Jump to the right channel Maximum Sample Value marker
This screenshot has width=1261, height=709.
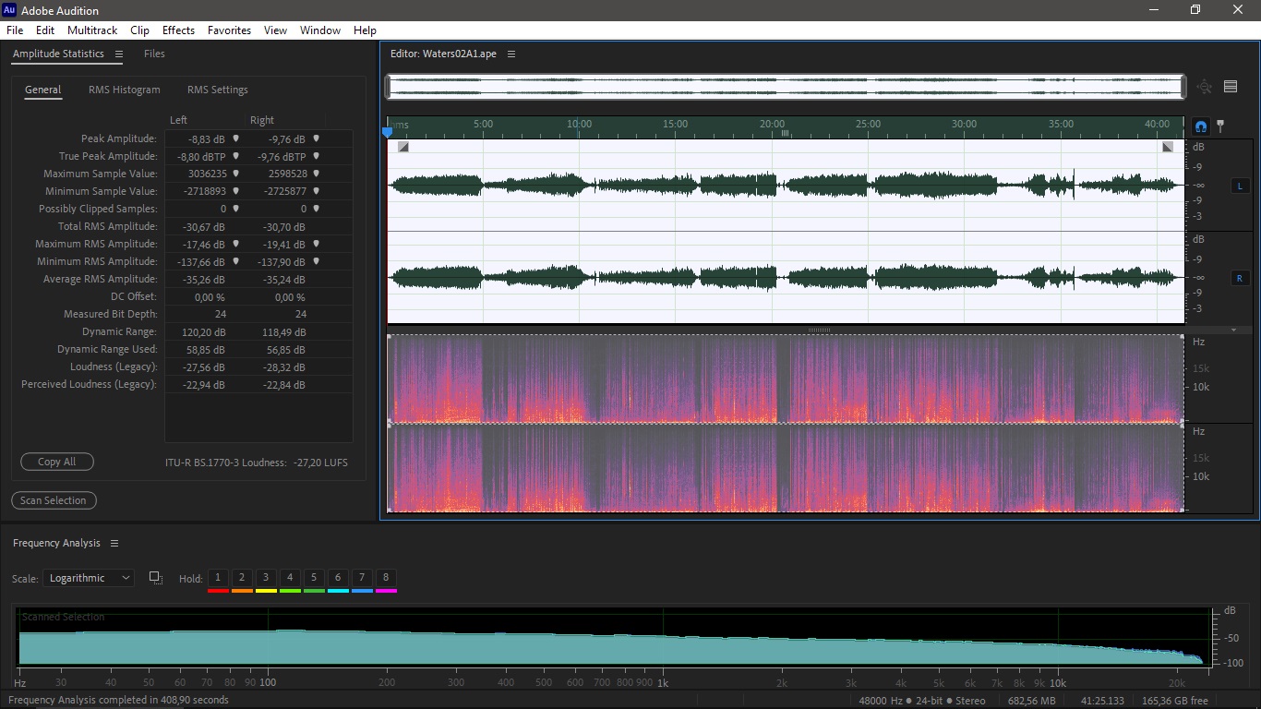[316, 174]
